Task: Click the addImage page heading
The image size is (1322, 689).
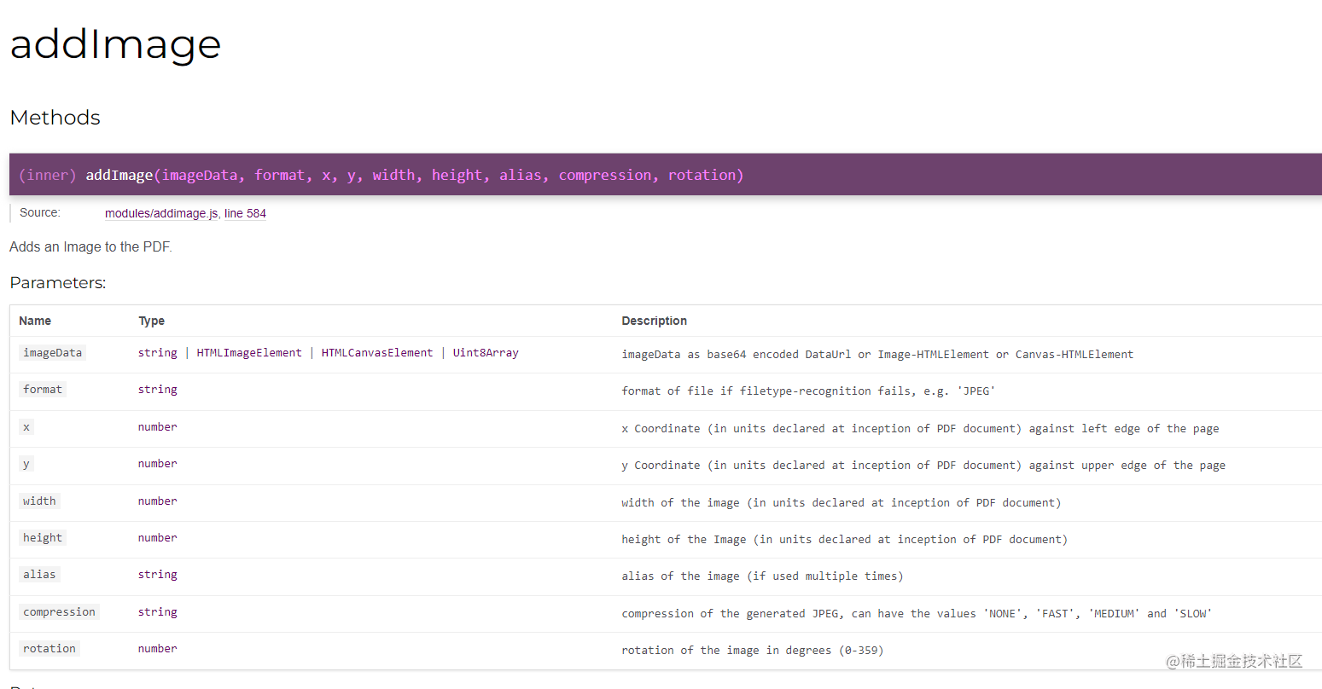Action: tap(114, 45)
